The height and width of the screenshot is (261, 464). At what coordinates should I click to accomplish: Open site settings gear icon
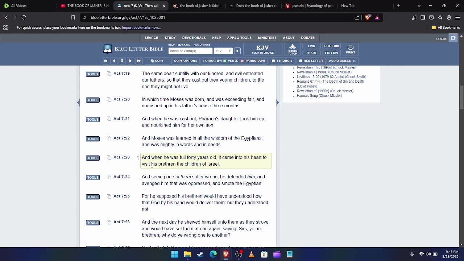pyautogui.click(x=453, y=38)
